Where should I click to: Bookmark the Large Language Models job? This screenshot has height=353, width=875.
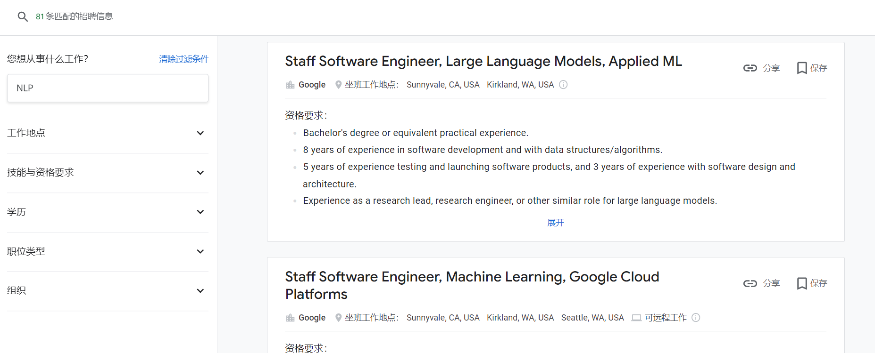point(801,68)
